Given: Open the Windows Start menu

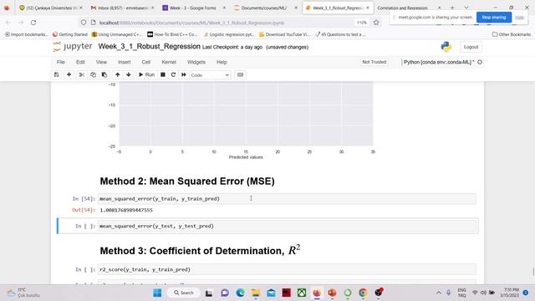Looking at the screenshot, I should click(x=157, y=293).
